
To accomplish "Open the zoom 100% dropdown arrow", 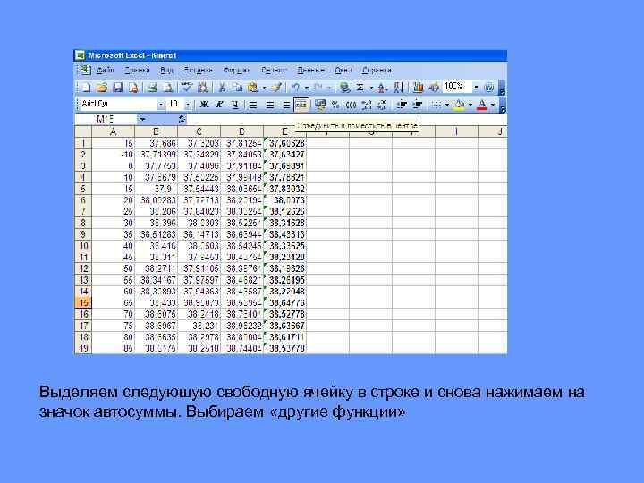I will (476, 87).
